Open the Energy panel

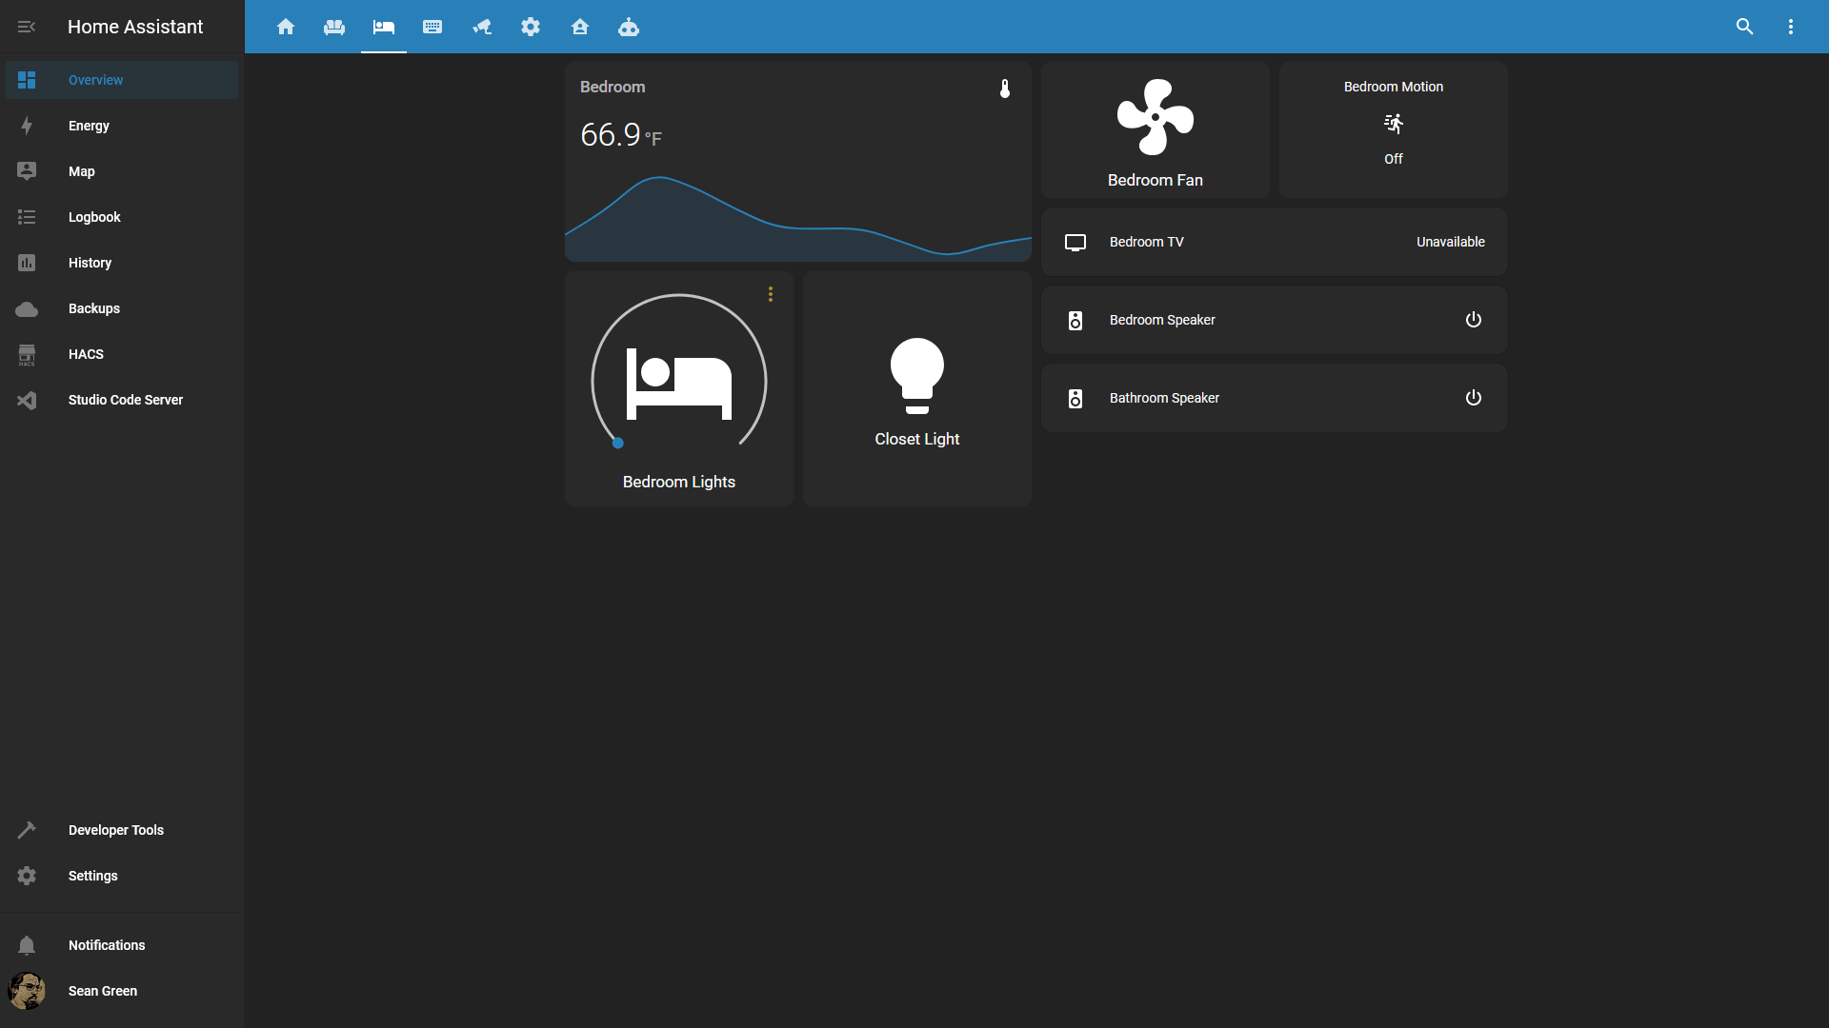click(122, 126)
